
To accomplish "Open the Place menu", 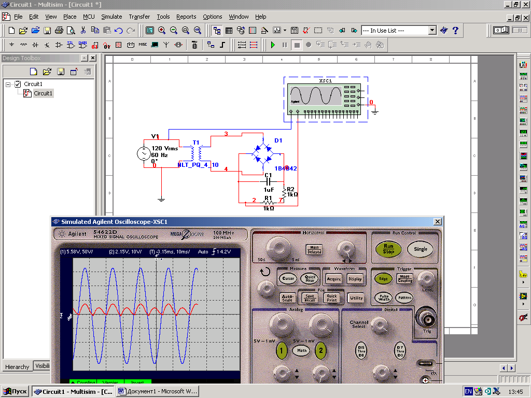I will (x=70, y=17).
